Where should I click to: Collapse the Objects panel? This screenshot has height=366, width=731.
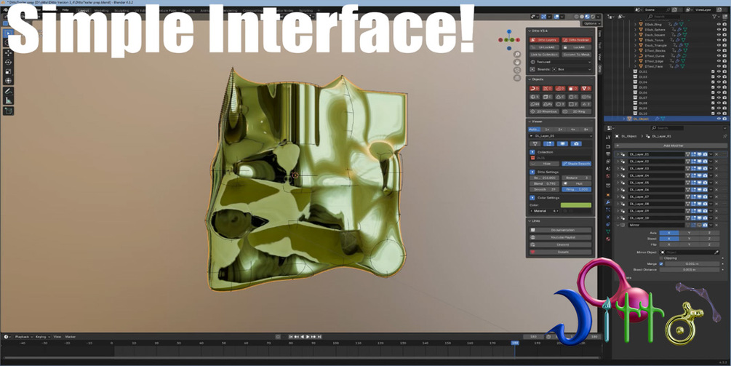[x=530, y=79]
